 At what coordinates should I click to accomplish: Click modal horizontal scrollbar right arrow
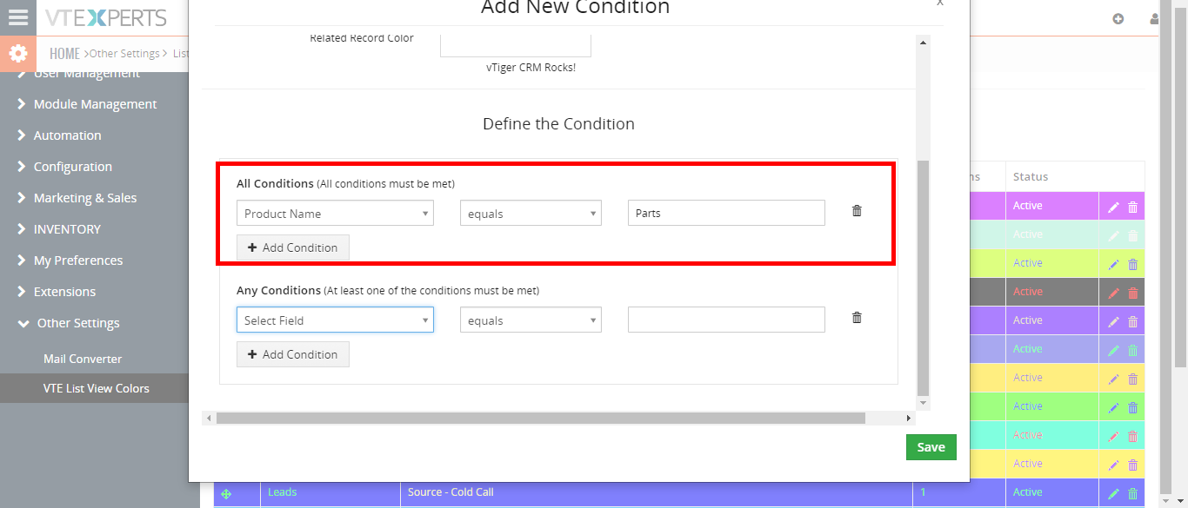point(909,419)
